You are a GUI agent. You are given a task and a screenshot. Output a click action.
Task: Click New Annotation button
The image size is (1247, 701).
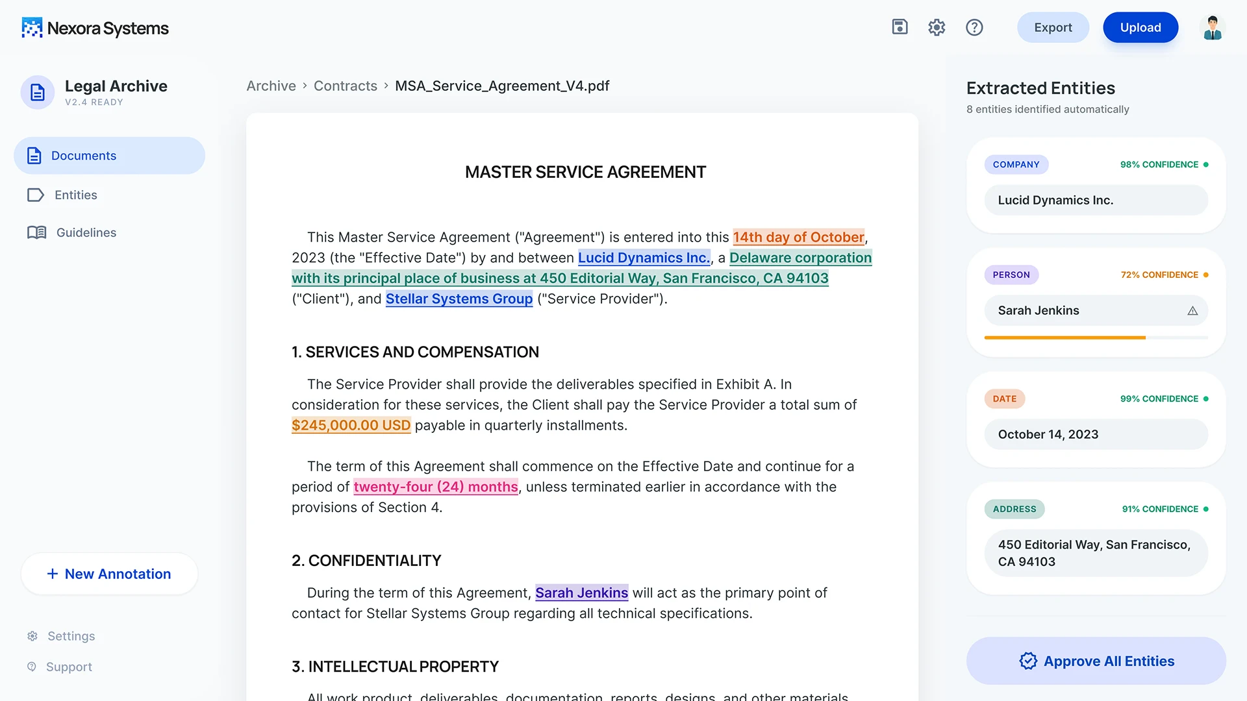point(109,574)
